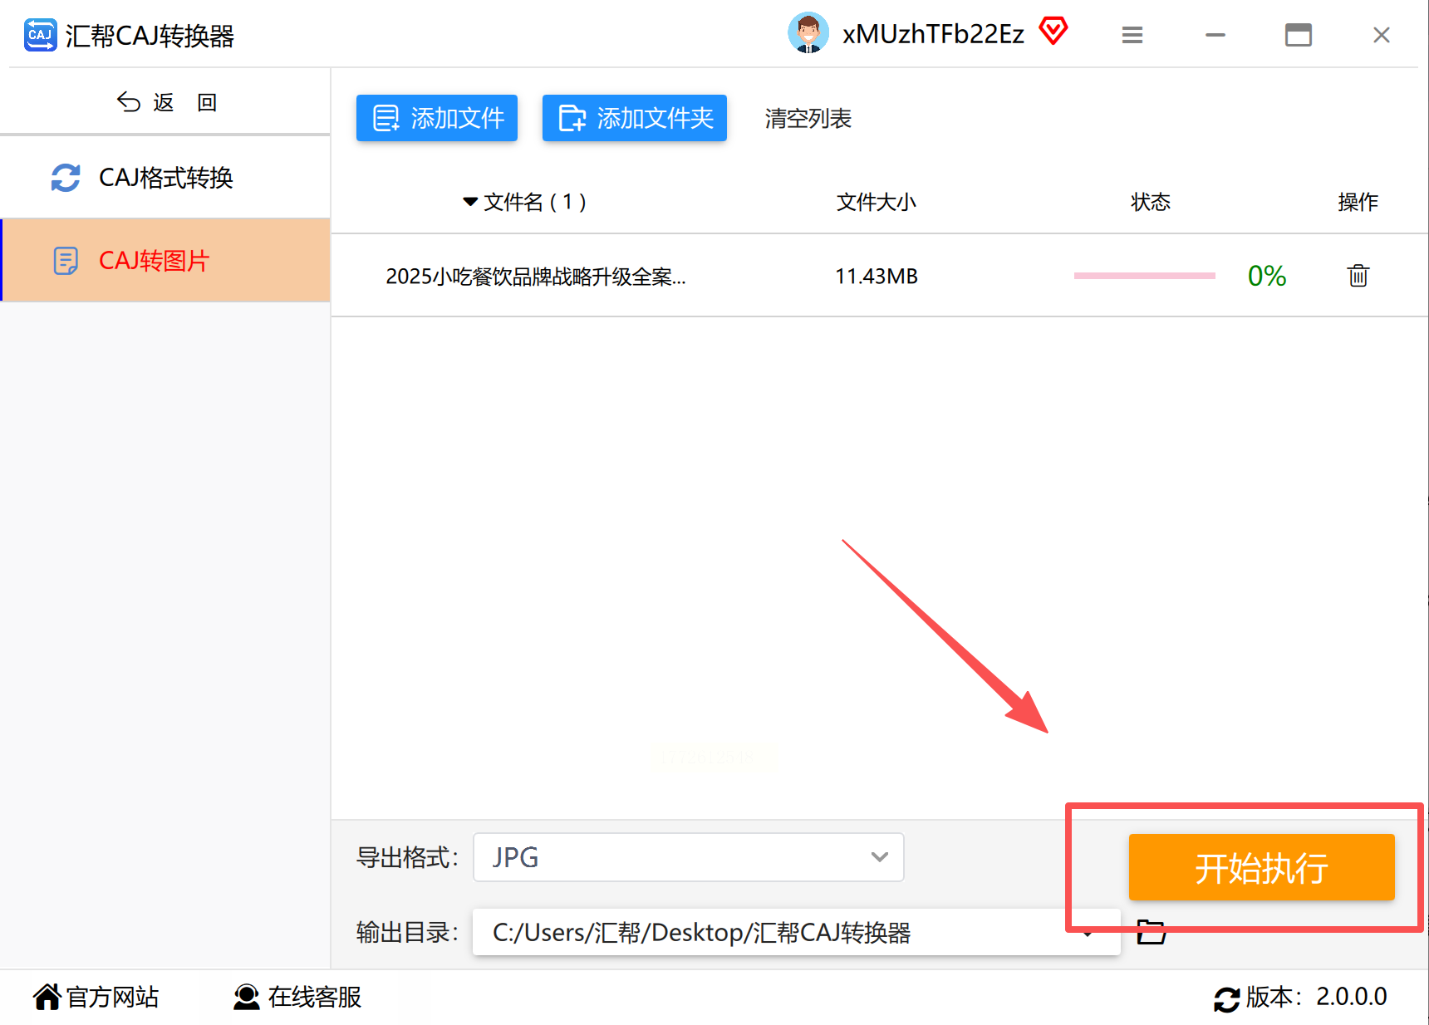Go back with the 返回 button

[166, 102]
